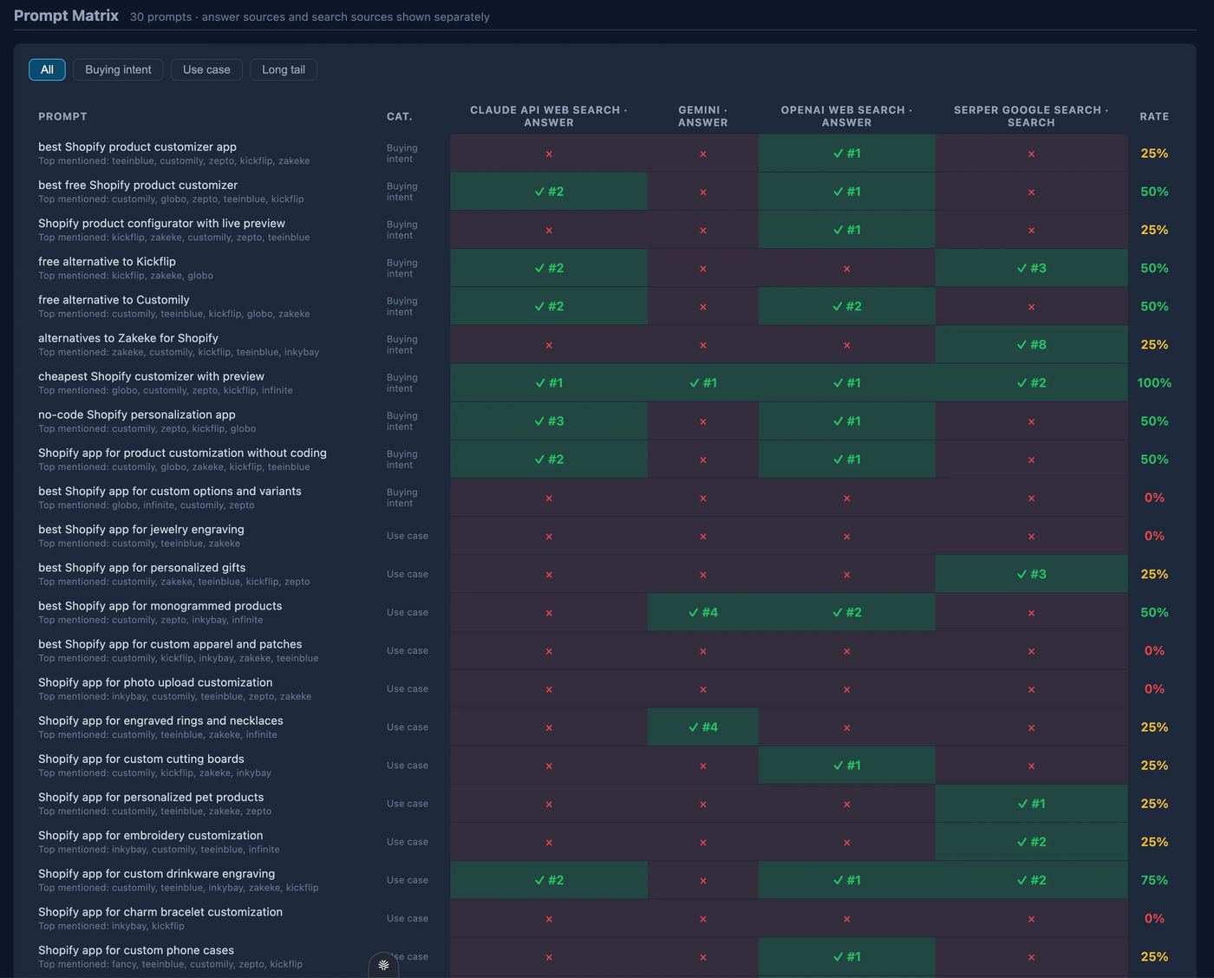Viewport: 1214px width, 978px height.
Task: Click the Prompt Matrix heading
Action: click(66, 16)
